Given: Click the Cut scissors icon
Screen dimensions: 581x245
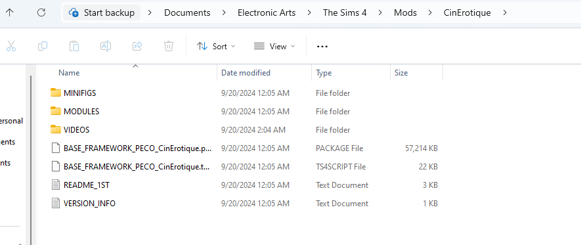Looking at the screenshot, I should pos(11,47).
